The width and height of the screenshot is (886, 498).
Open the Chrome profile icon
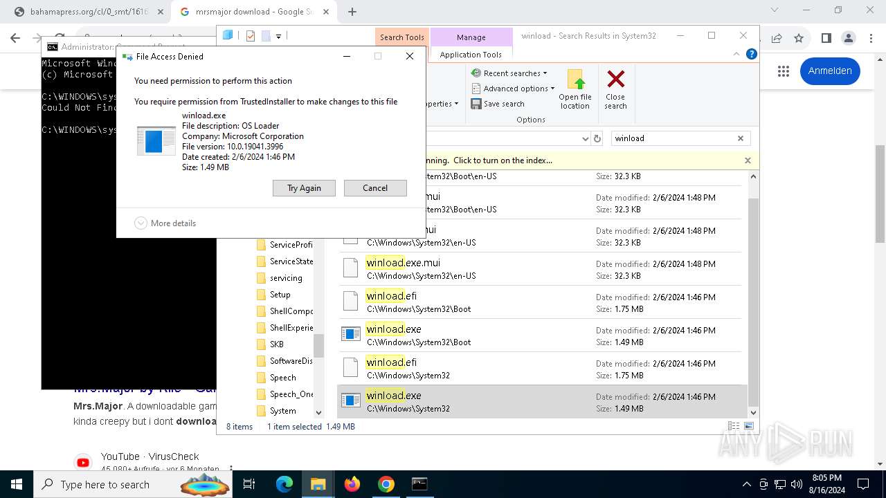coord(849,38)
